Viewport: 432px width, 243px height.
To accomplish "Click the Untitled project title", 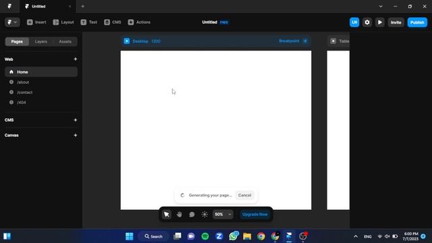I will pos(209,22).
